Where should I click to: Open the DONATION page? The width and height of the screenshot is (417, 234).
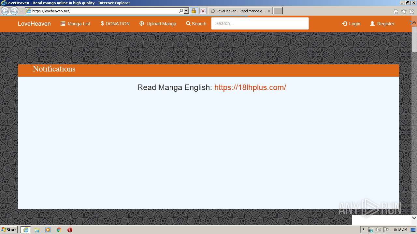click(115, 24)
